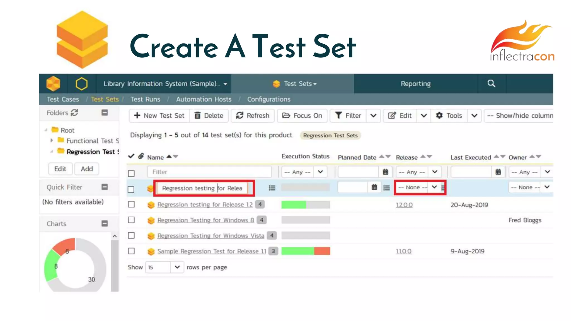Viewport: 571px width, 321px height.
Task: Click test set icon for Sample Regression Test
Action: (151, 252)
